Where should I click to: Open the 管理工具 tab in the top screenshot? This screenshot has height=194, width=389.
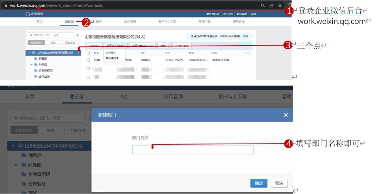(x=205, y=22)
